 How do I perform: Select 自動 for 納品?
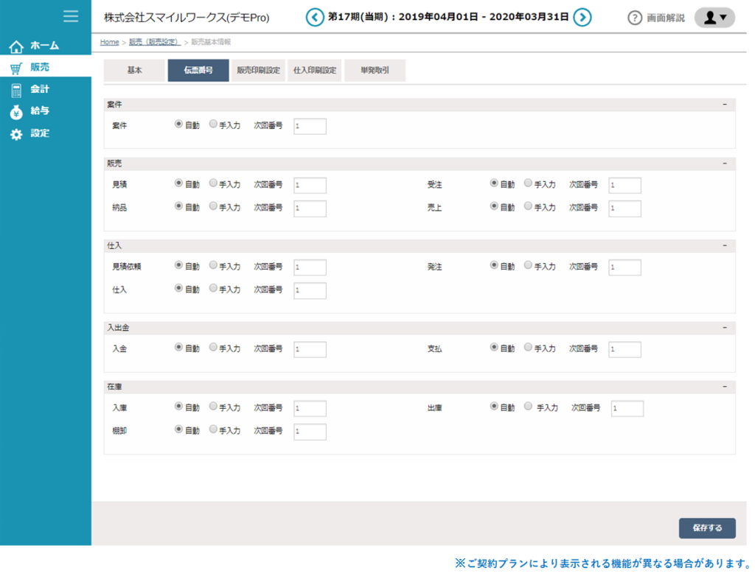click(178, 206)
